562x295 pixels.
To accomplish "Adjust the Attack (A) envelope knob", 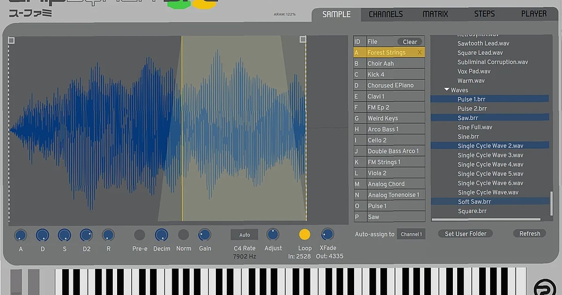I will [20, 236].
